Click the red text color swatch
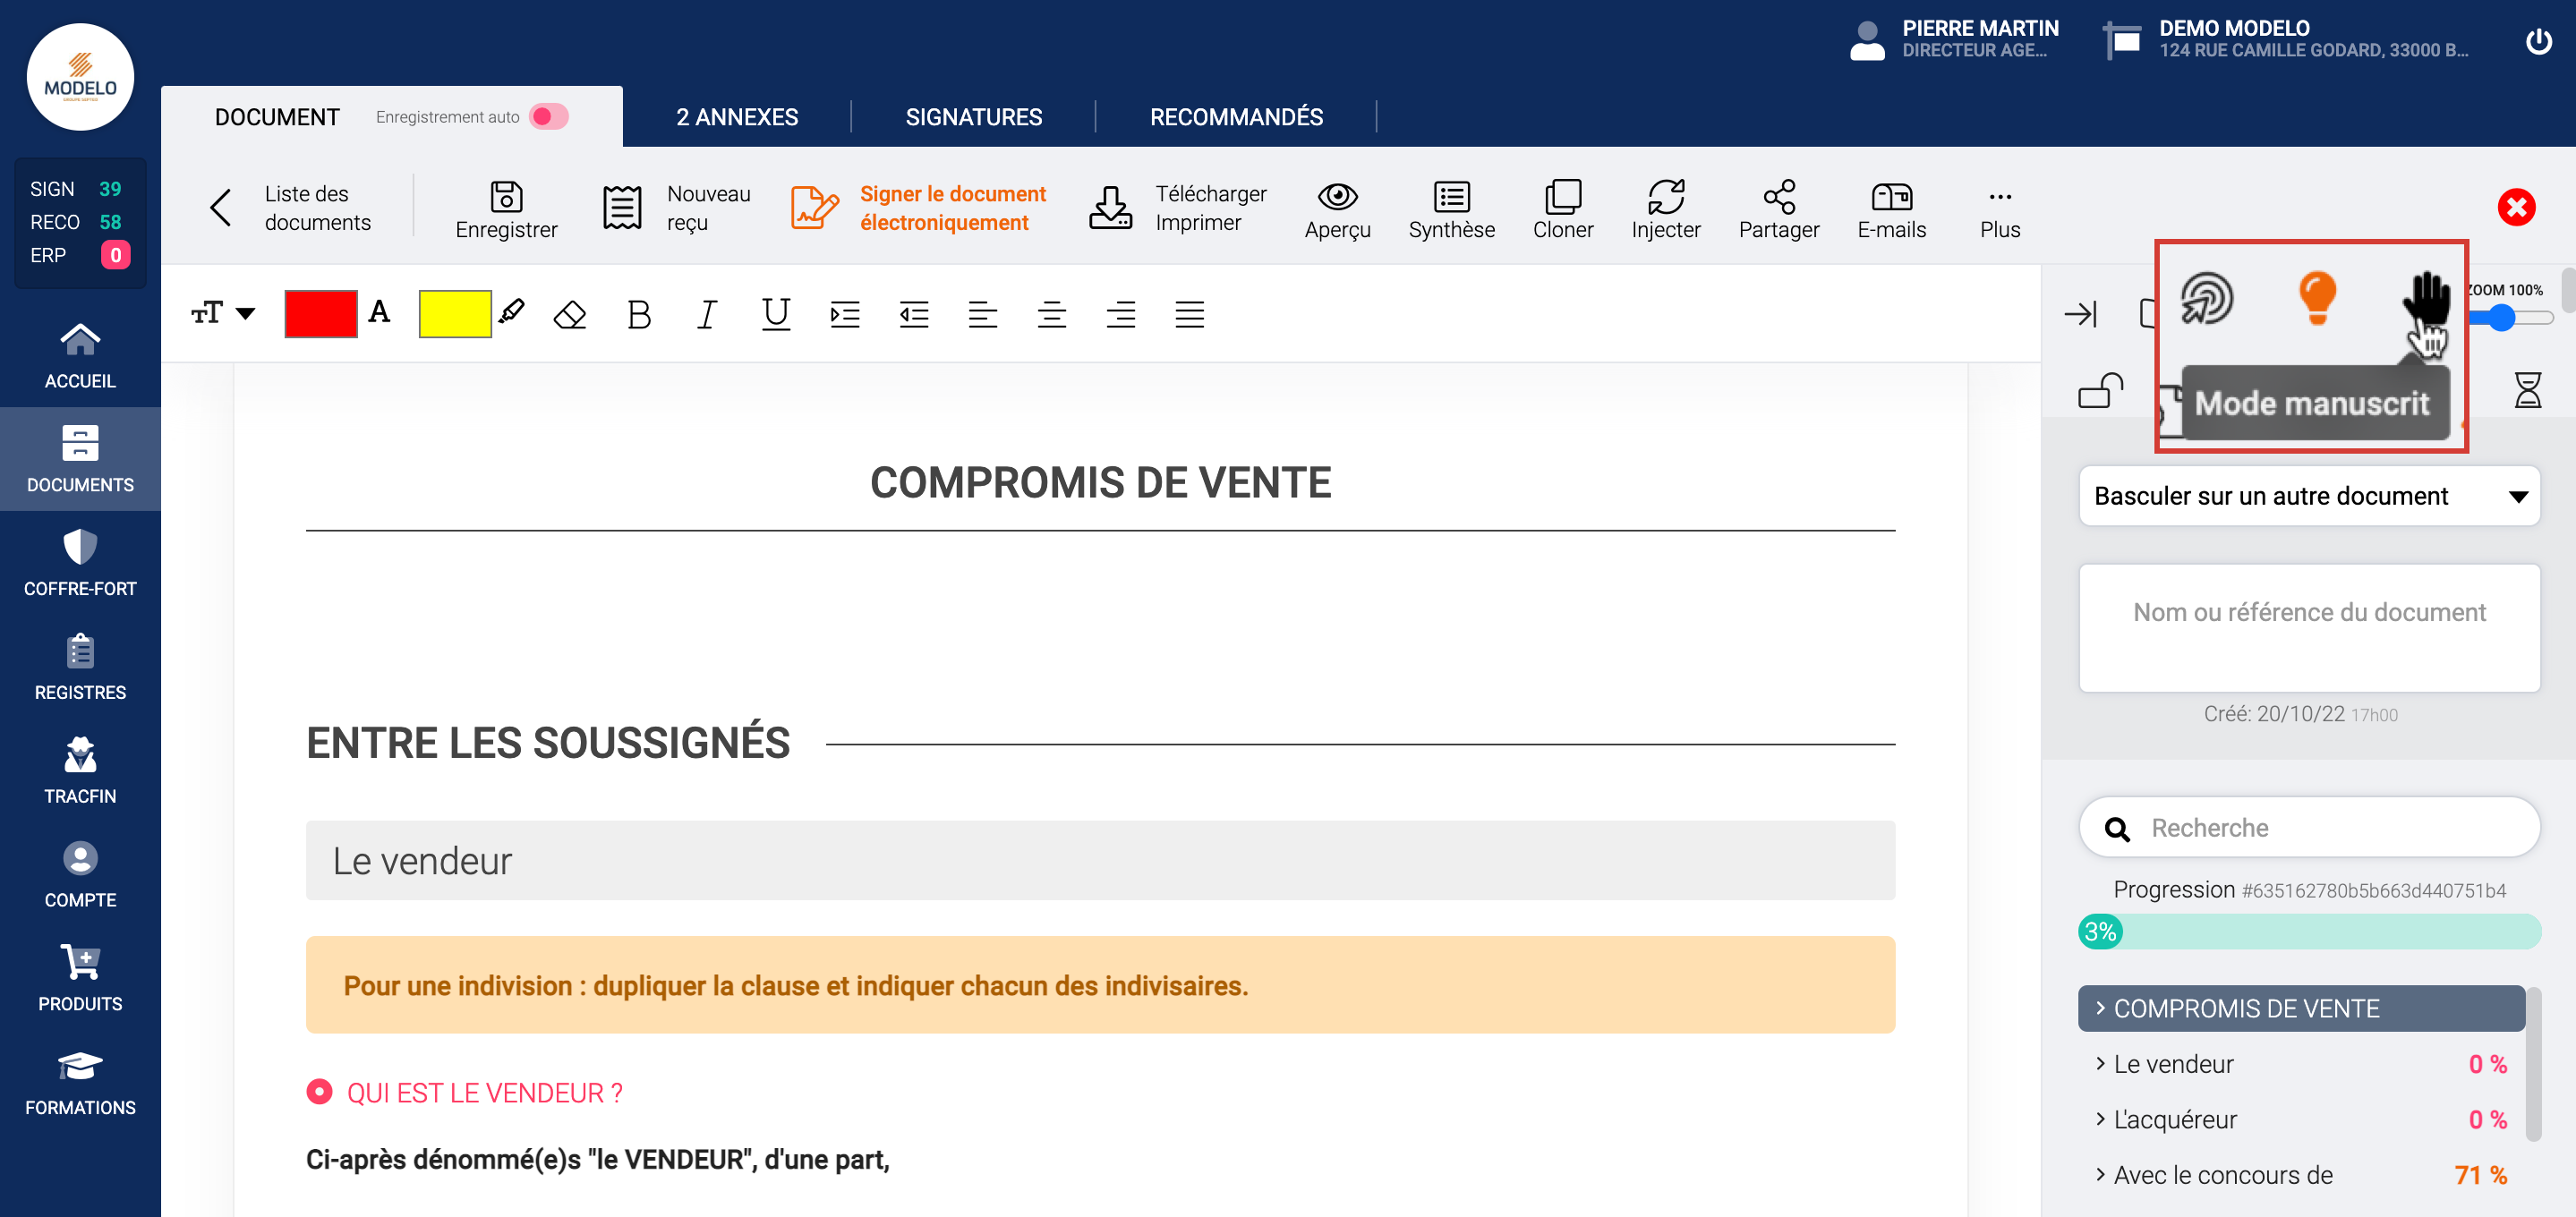The width and height of the screenshot is (2576, 1217). pyautogui.click(x=320, y=314)
